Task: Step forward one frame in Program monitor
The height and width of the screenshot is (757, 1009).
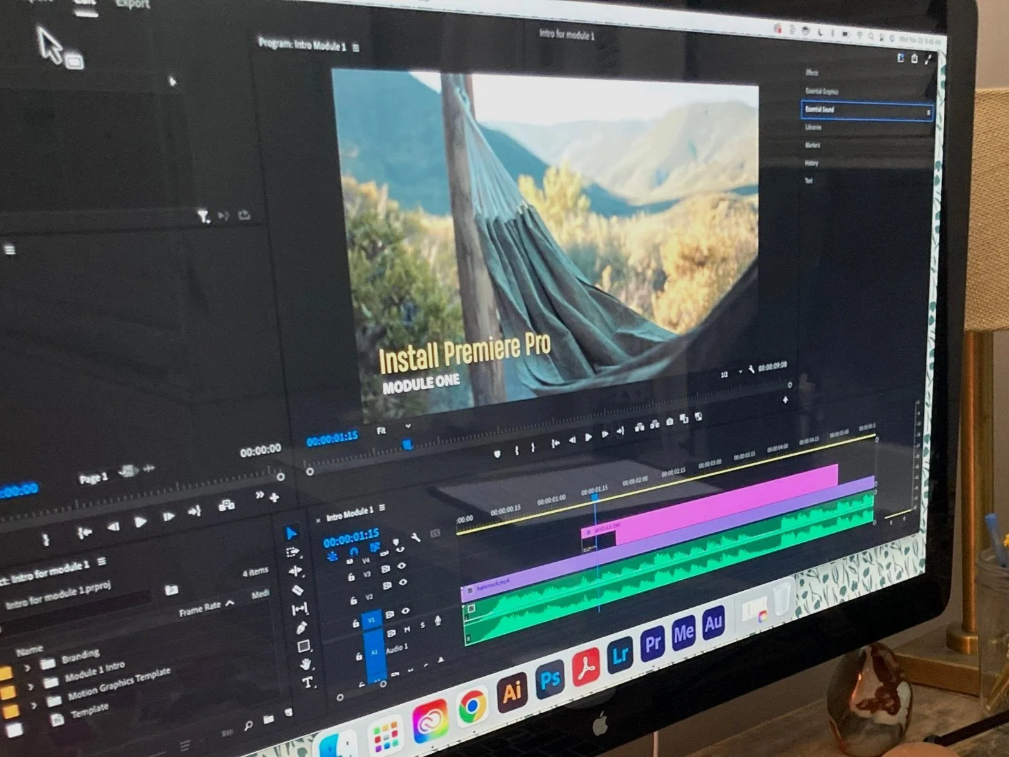Action: pos(604,434)
